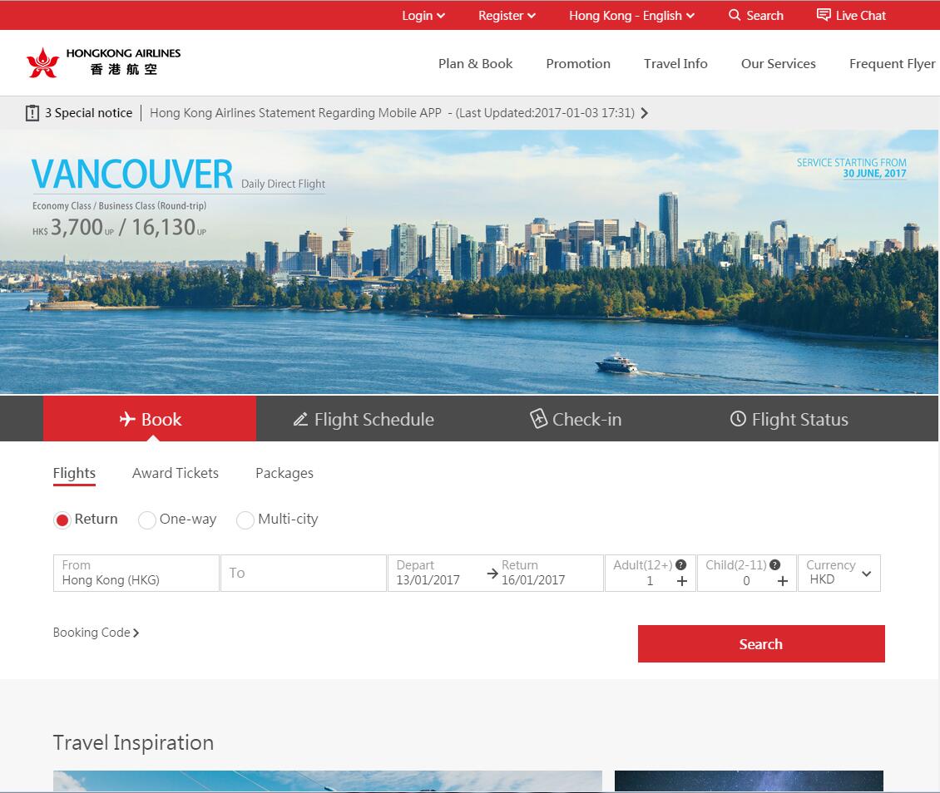Screen dimensions: 940x793
Task: Select the Flights sub-tab
Action: [x=74, y=473]
